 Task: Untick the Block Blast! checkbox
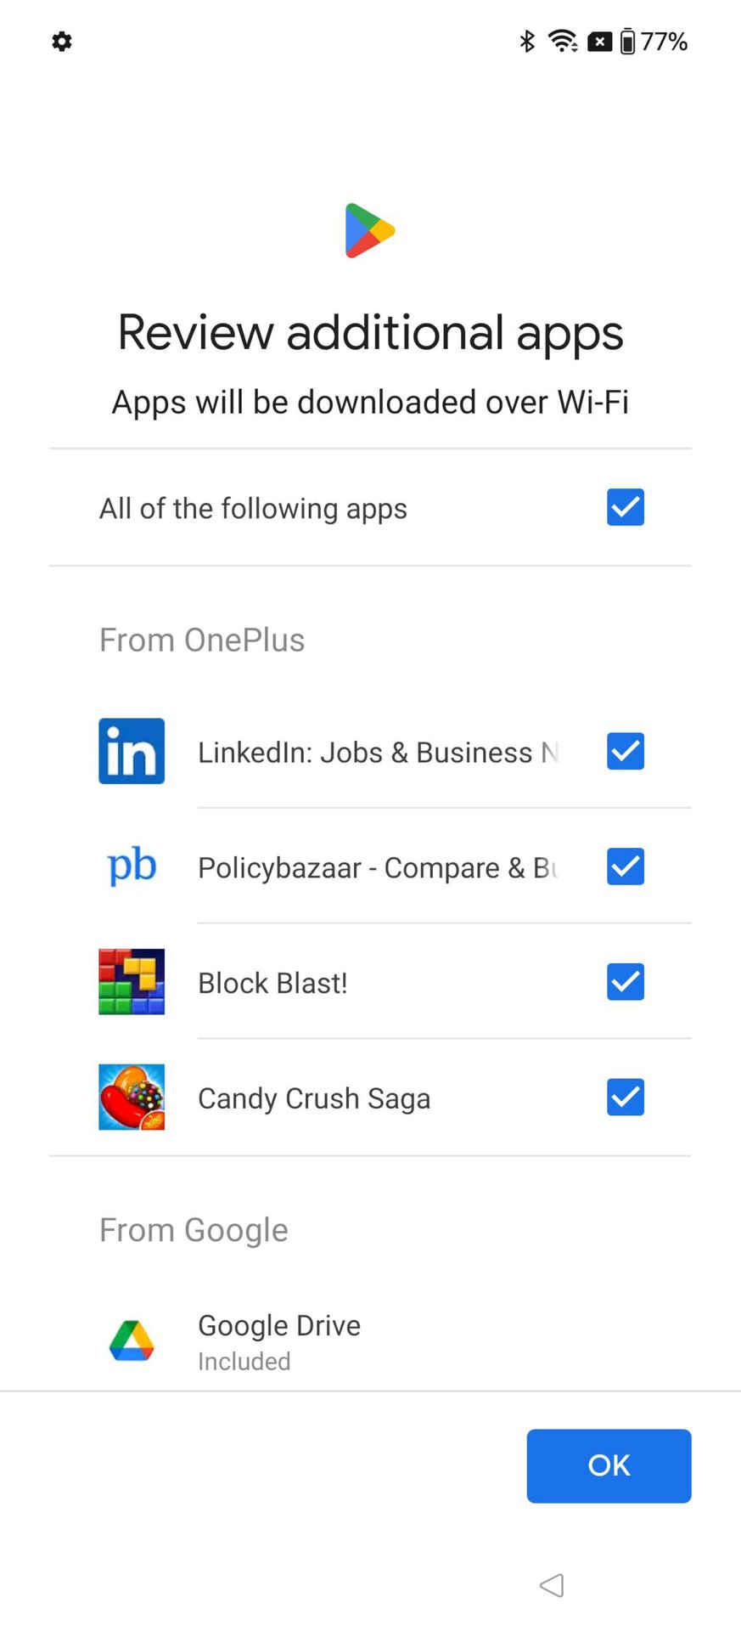click(626, 982)
